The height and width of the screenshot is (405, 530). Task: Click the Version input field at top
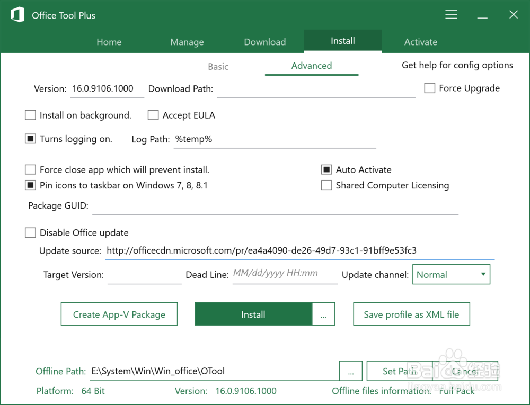[x=107, y=89]
